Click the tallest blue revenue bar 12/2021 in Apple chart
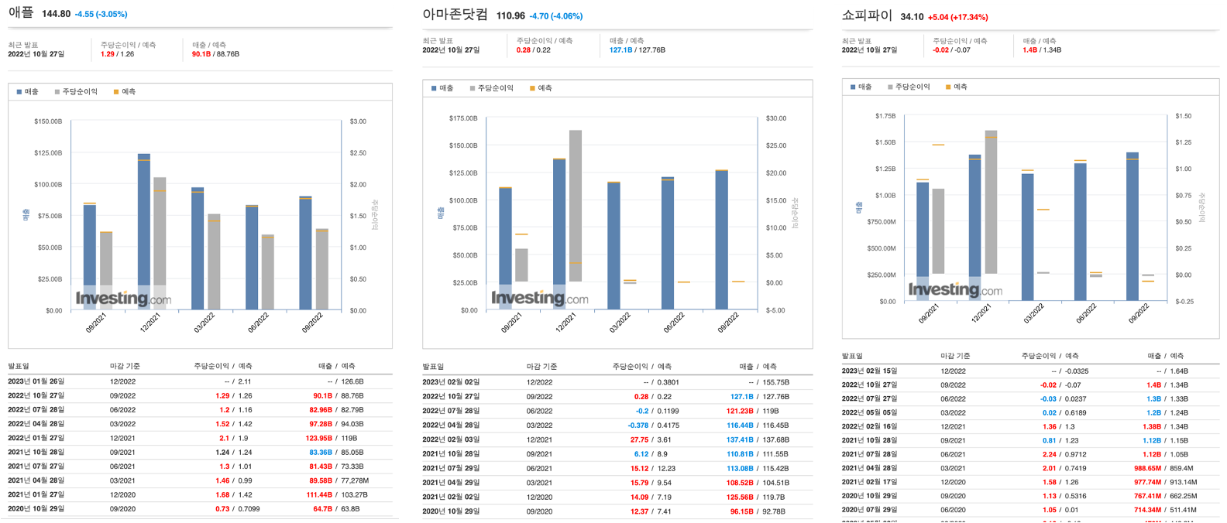This screenshot has height=523, width=1227. [x=144, y=231]
